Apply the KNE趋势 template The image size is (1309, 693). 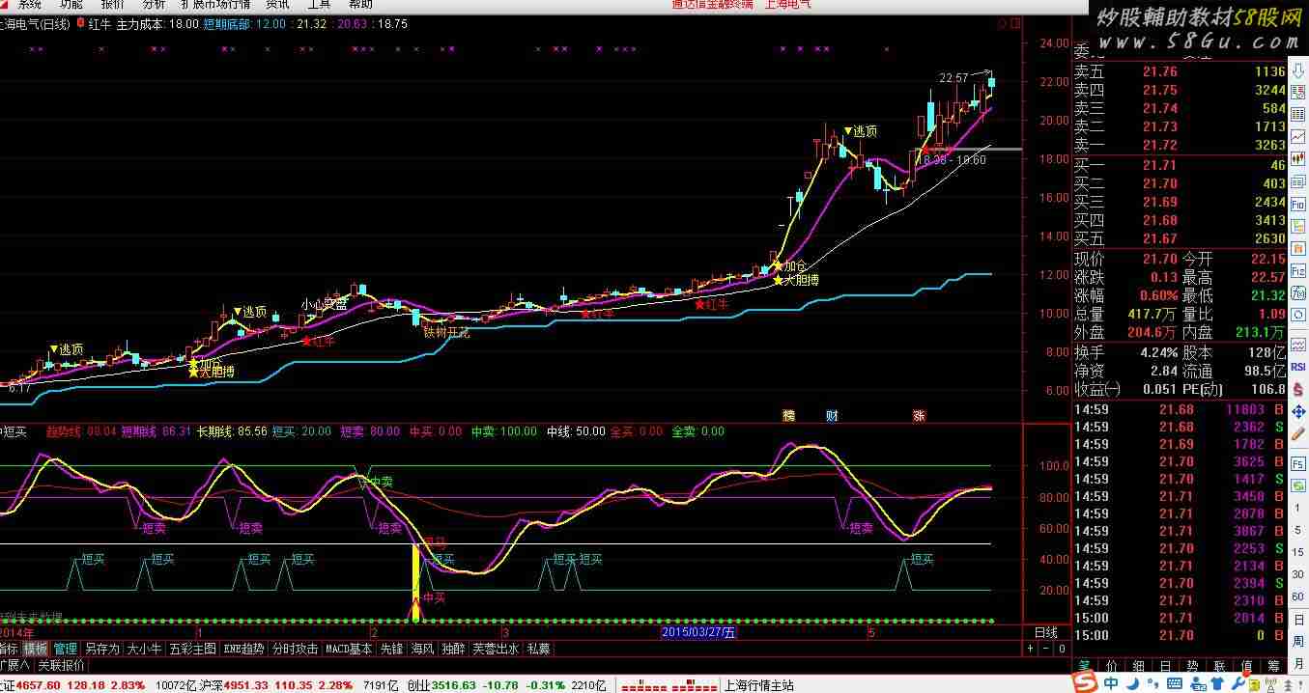[x=243, y=649]
